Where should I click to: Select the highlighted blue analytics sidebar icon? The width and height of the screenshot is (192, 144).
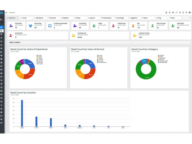(2, 27)
